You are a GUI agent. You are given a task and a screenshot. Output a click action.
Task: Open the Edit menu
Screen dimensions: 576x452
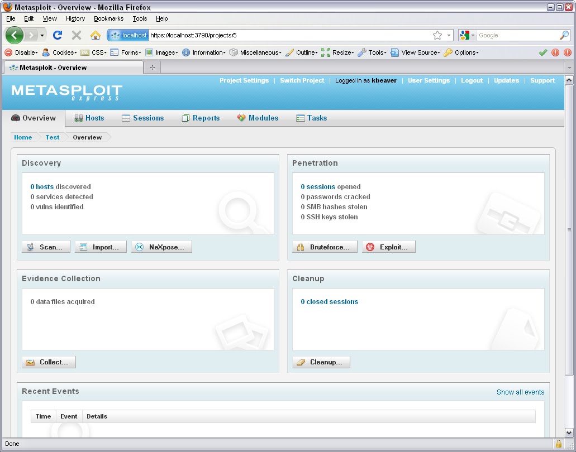(28, 18)
